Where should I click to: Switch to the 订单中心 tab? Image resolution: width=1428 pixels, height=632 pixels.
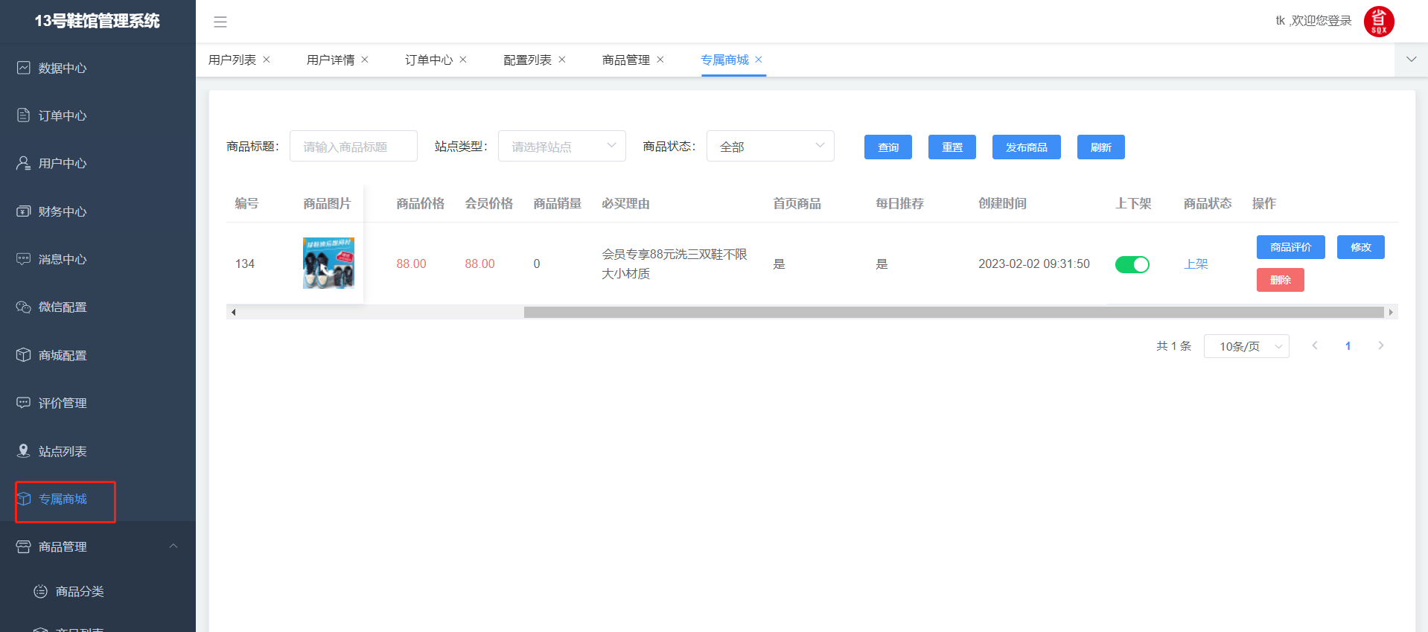pyautogui.click(x=428, y=60)
